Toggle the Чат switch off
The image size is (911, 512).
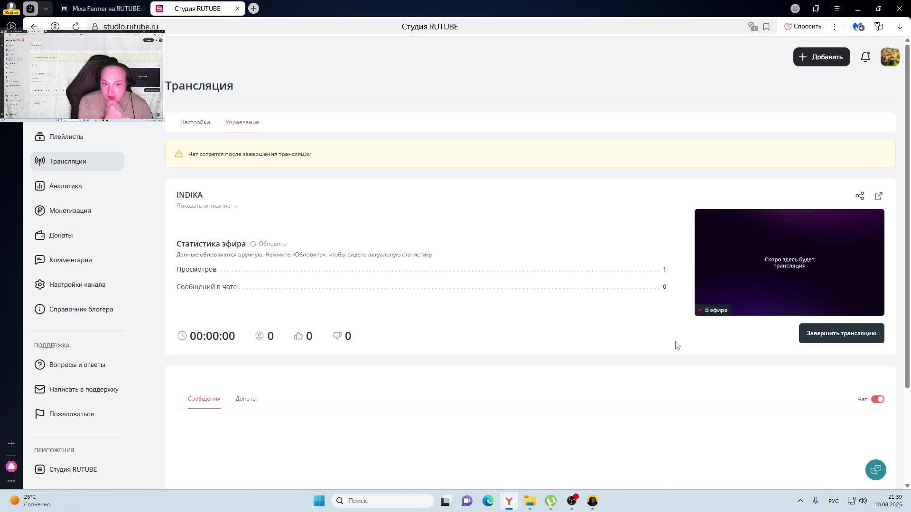pyautogui.click(x=877, y=399)
